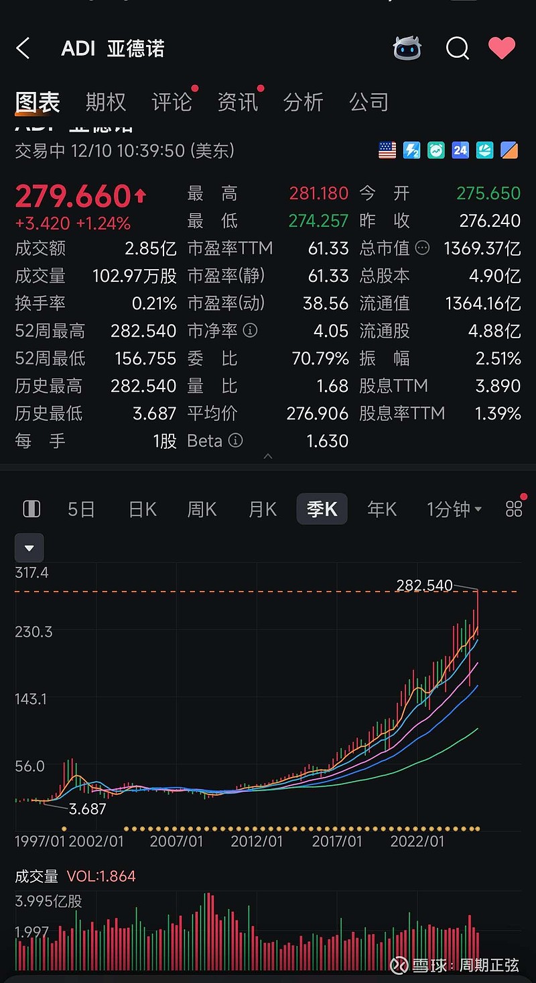
Task: Tap the orange-blue diagonal badge icon
Action: 509,150
